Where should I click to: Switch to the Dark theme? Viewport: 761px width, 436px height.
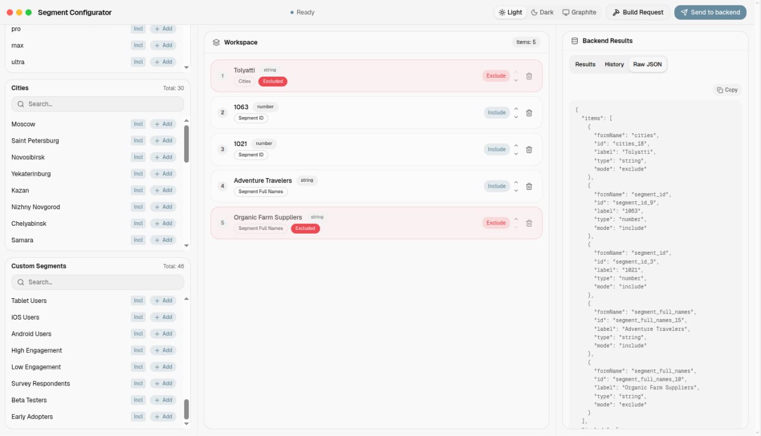click(542, 12)
